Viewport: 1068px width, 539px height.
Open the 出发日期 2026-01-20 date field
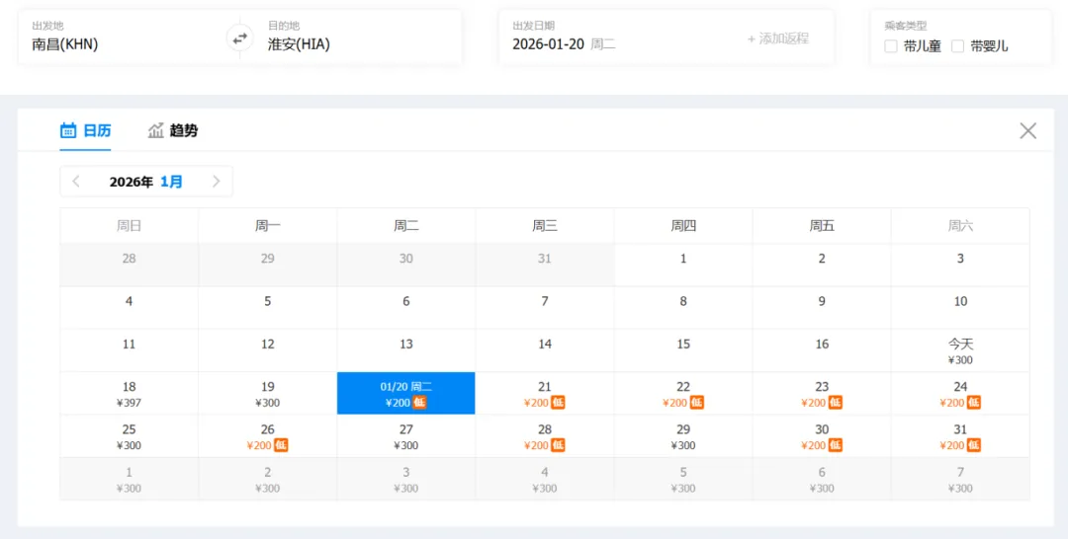point(616,38)
